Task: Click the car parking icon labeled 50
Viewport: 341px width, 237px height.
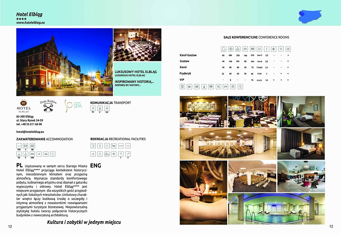Action: click(19, 154)
